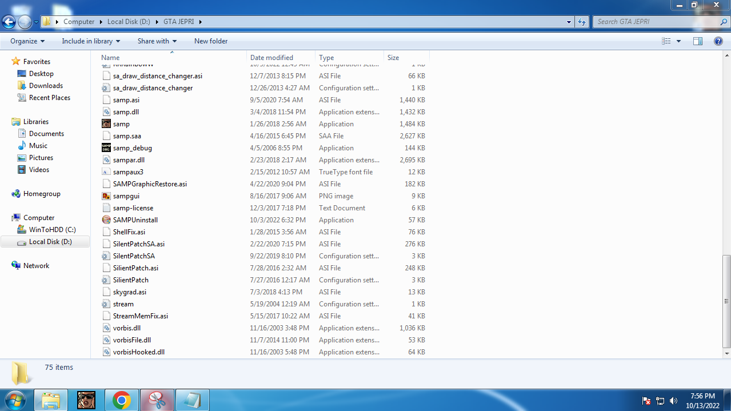Click the sampgui PNG image icon
Viewport: 731px width, 411px height.
[106, 196]
